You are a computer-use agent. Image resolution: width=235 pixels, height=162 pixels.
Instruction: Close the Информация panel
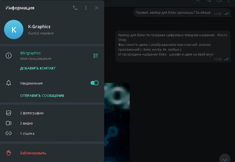[97, 8]
